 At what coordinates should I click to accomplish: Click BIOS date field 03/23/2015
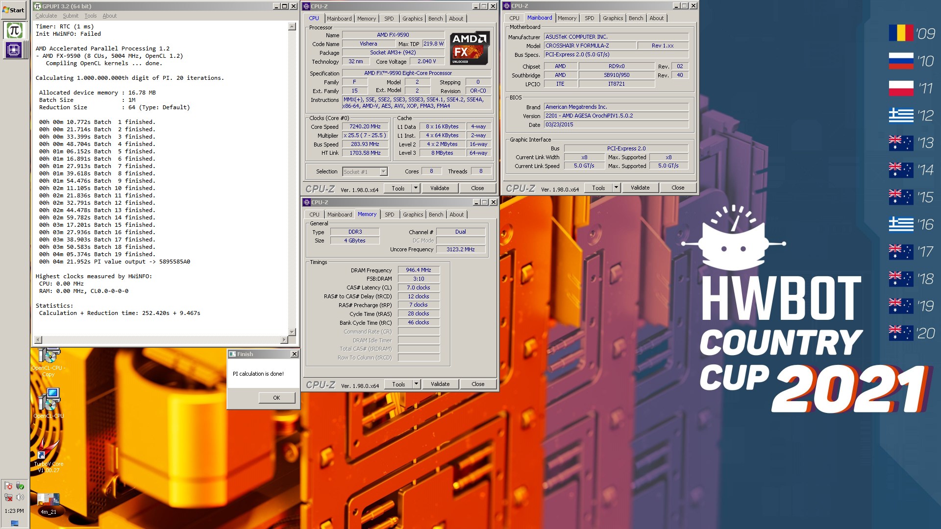616,125
